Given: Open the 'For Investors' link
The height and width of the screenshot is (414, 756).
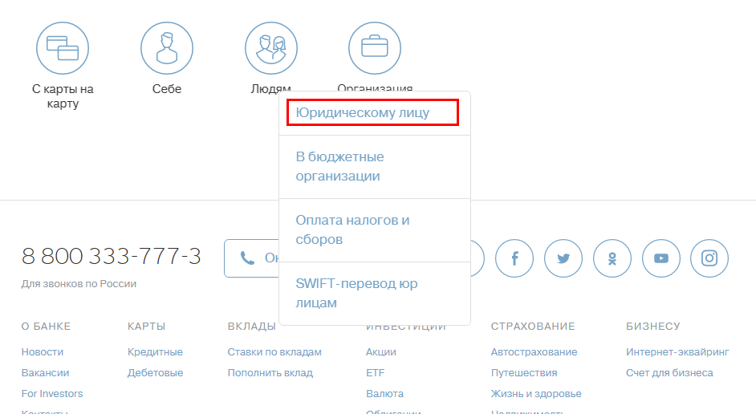Looking at the screenshot, I should tap(52, 394).
